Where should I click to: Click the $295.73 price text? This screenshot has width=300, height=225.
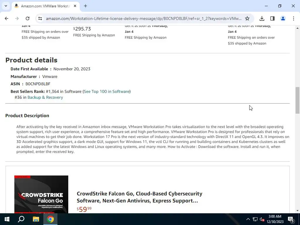(82, 29)
